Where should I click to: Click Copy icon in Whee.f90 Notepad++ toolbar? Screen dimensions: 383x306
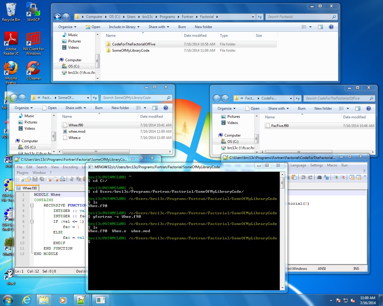(x=79, y=179)
